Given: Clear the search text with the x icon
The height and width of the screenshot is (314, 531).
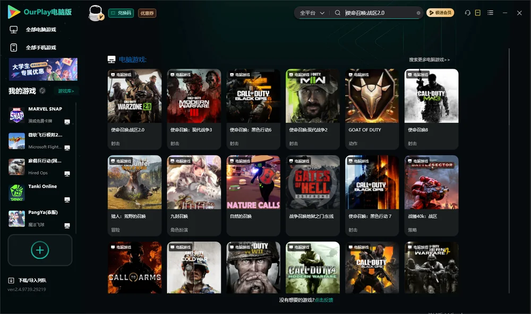Looking at the screenshot, I should coord(418,13).
